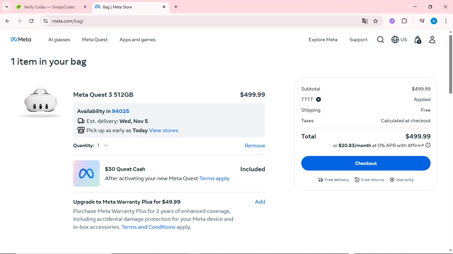Image resolution: width=453 pixels, height=254 pixels.
Task: Open the media control icon in toolbar
Action: click(422, 21)
